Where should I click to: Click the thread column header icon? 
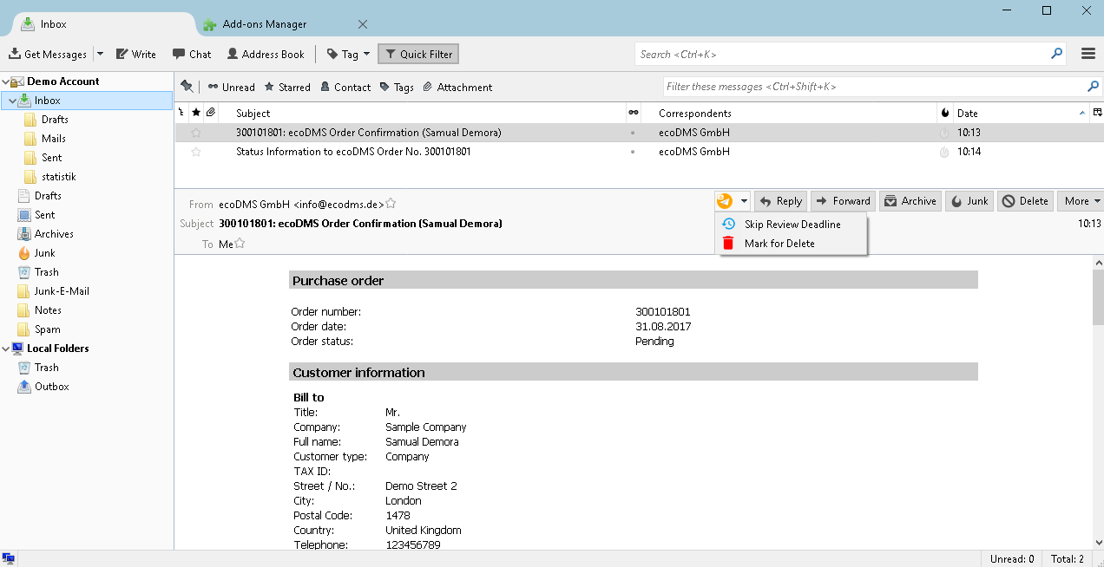(181, 114)
